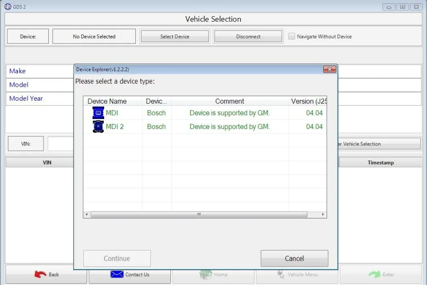Screen dimensions: 427x285
Task: Click Cancel in Device Explorer
Action: coord(294,258)
